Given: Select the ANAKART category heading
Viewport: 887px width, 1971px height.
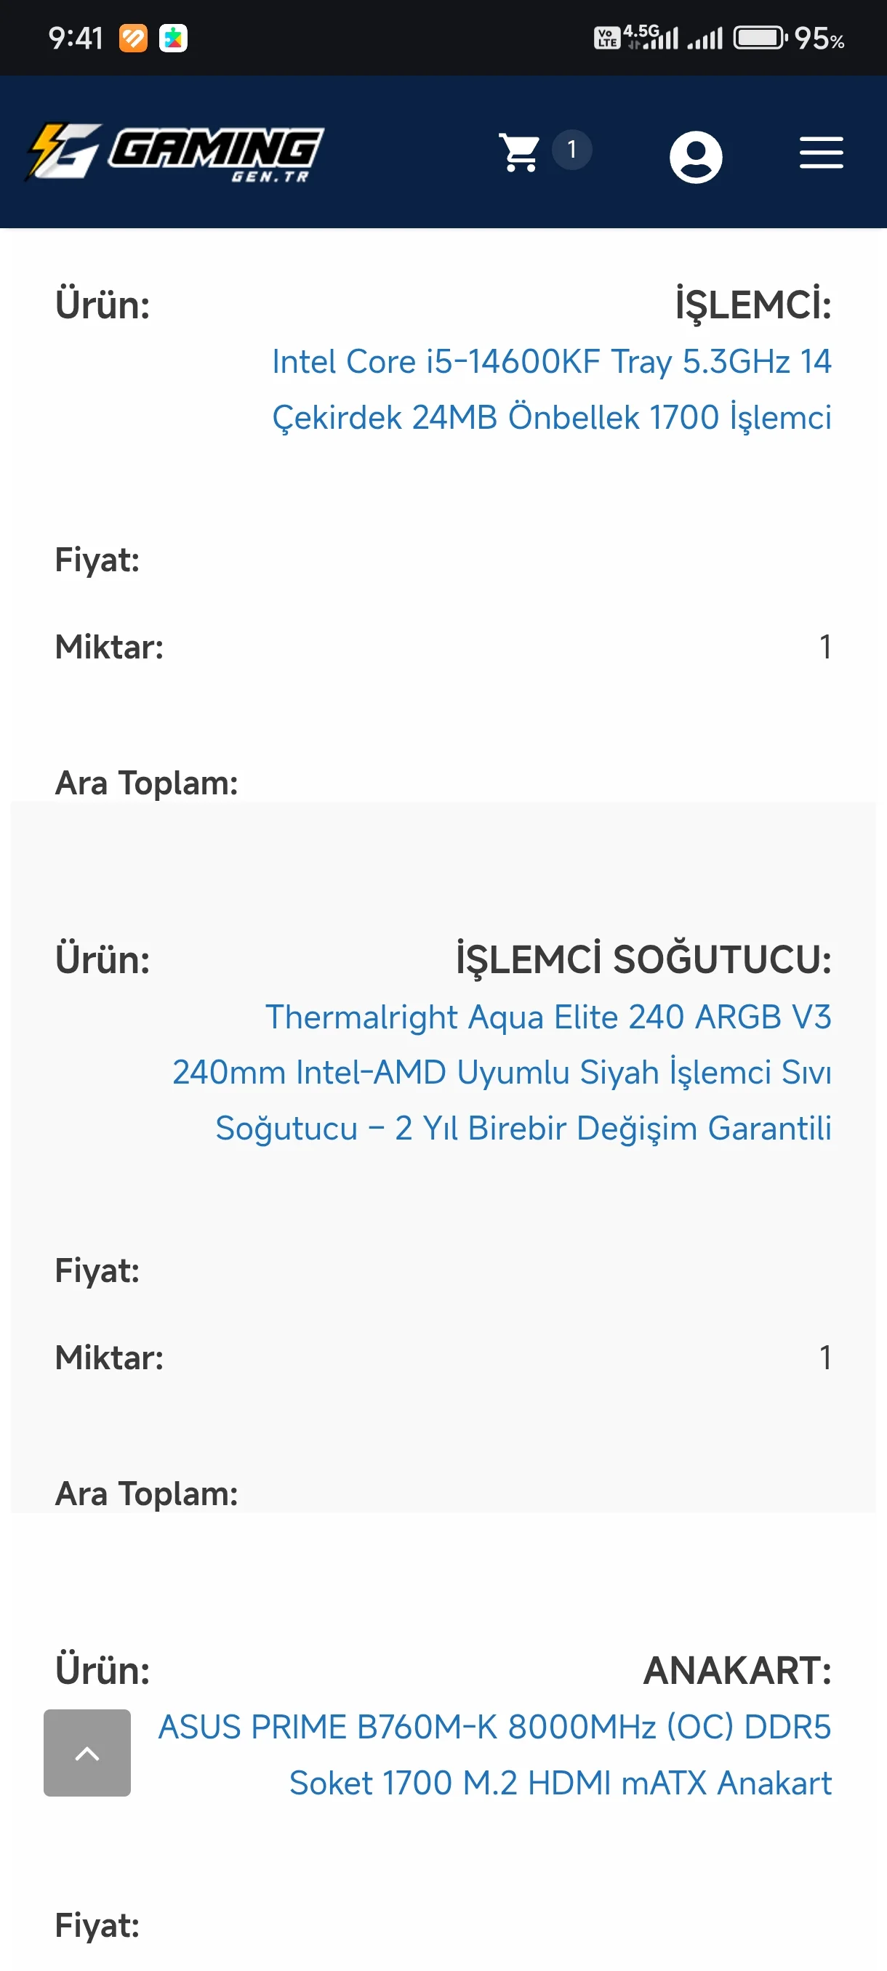Looking at the screenshot, I should click(x=737, y=1670).
